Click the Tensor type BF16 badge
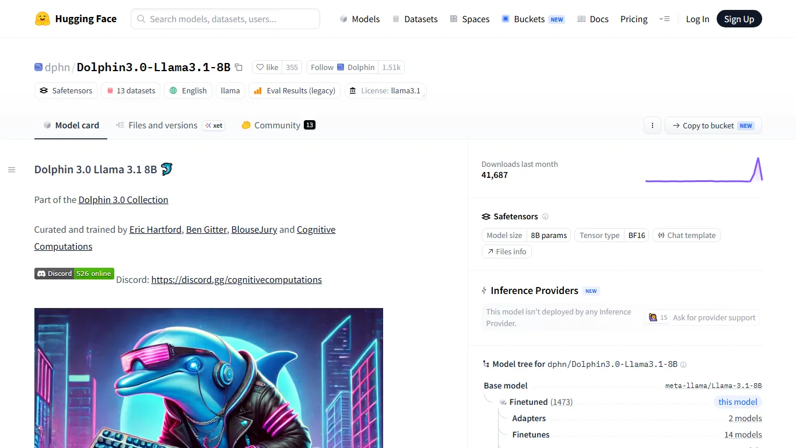 (612, 236)
